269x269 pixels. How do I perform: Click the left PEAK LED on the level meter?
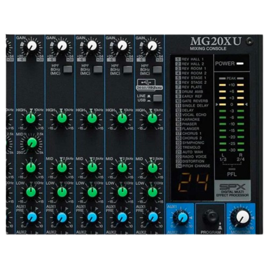pyautogui.click(x=222, y=79)
